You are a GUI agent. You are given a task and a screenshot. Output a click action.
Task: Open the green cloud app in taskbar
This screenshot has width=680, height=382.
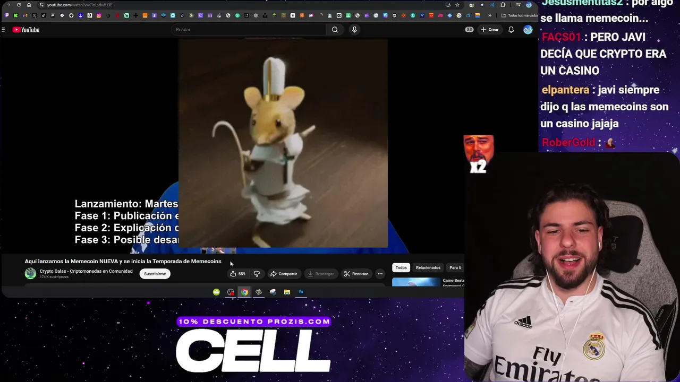[x=216, y=292]
